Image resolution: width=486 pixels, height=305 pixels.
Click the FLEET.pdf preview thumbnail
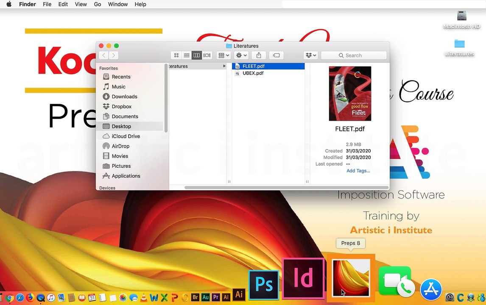[350, 94]
